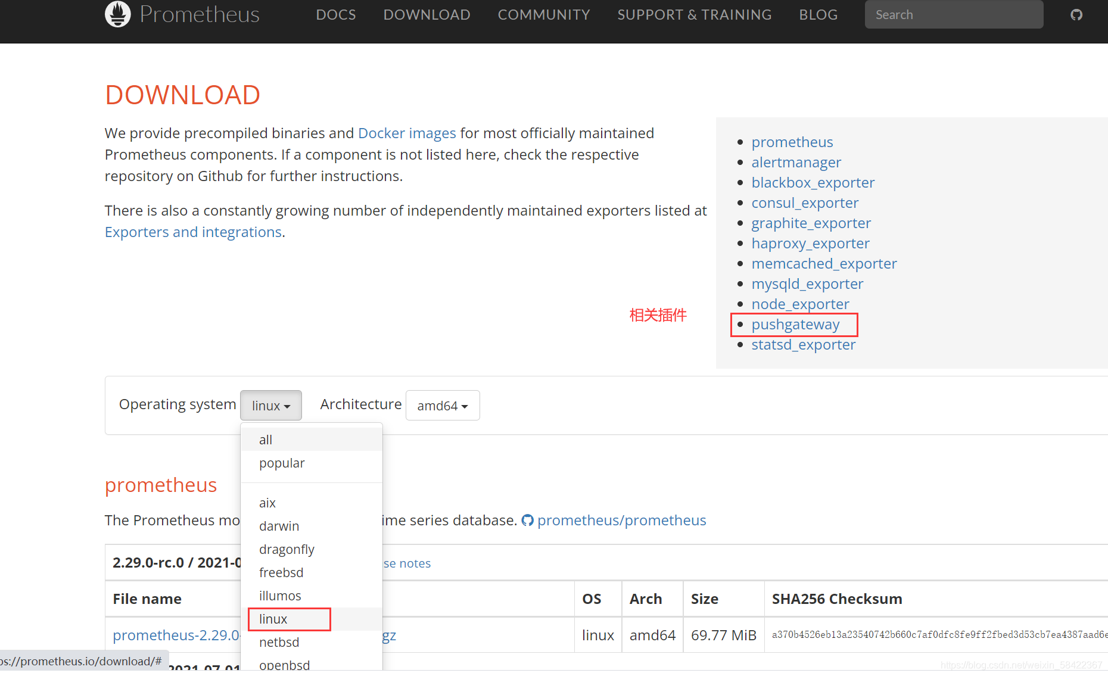Download prometheus-2.29.0 tar.gz file link
This screenshot has height=676, width=1108.
click(176, 635)
